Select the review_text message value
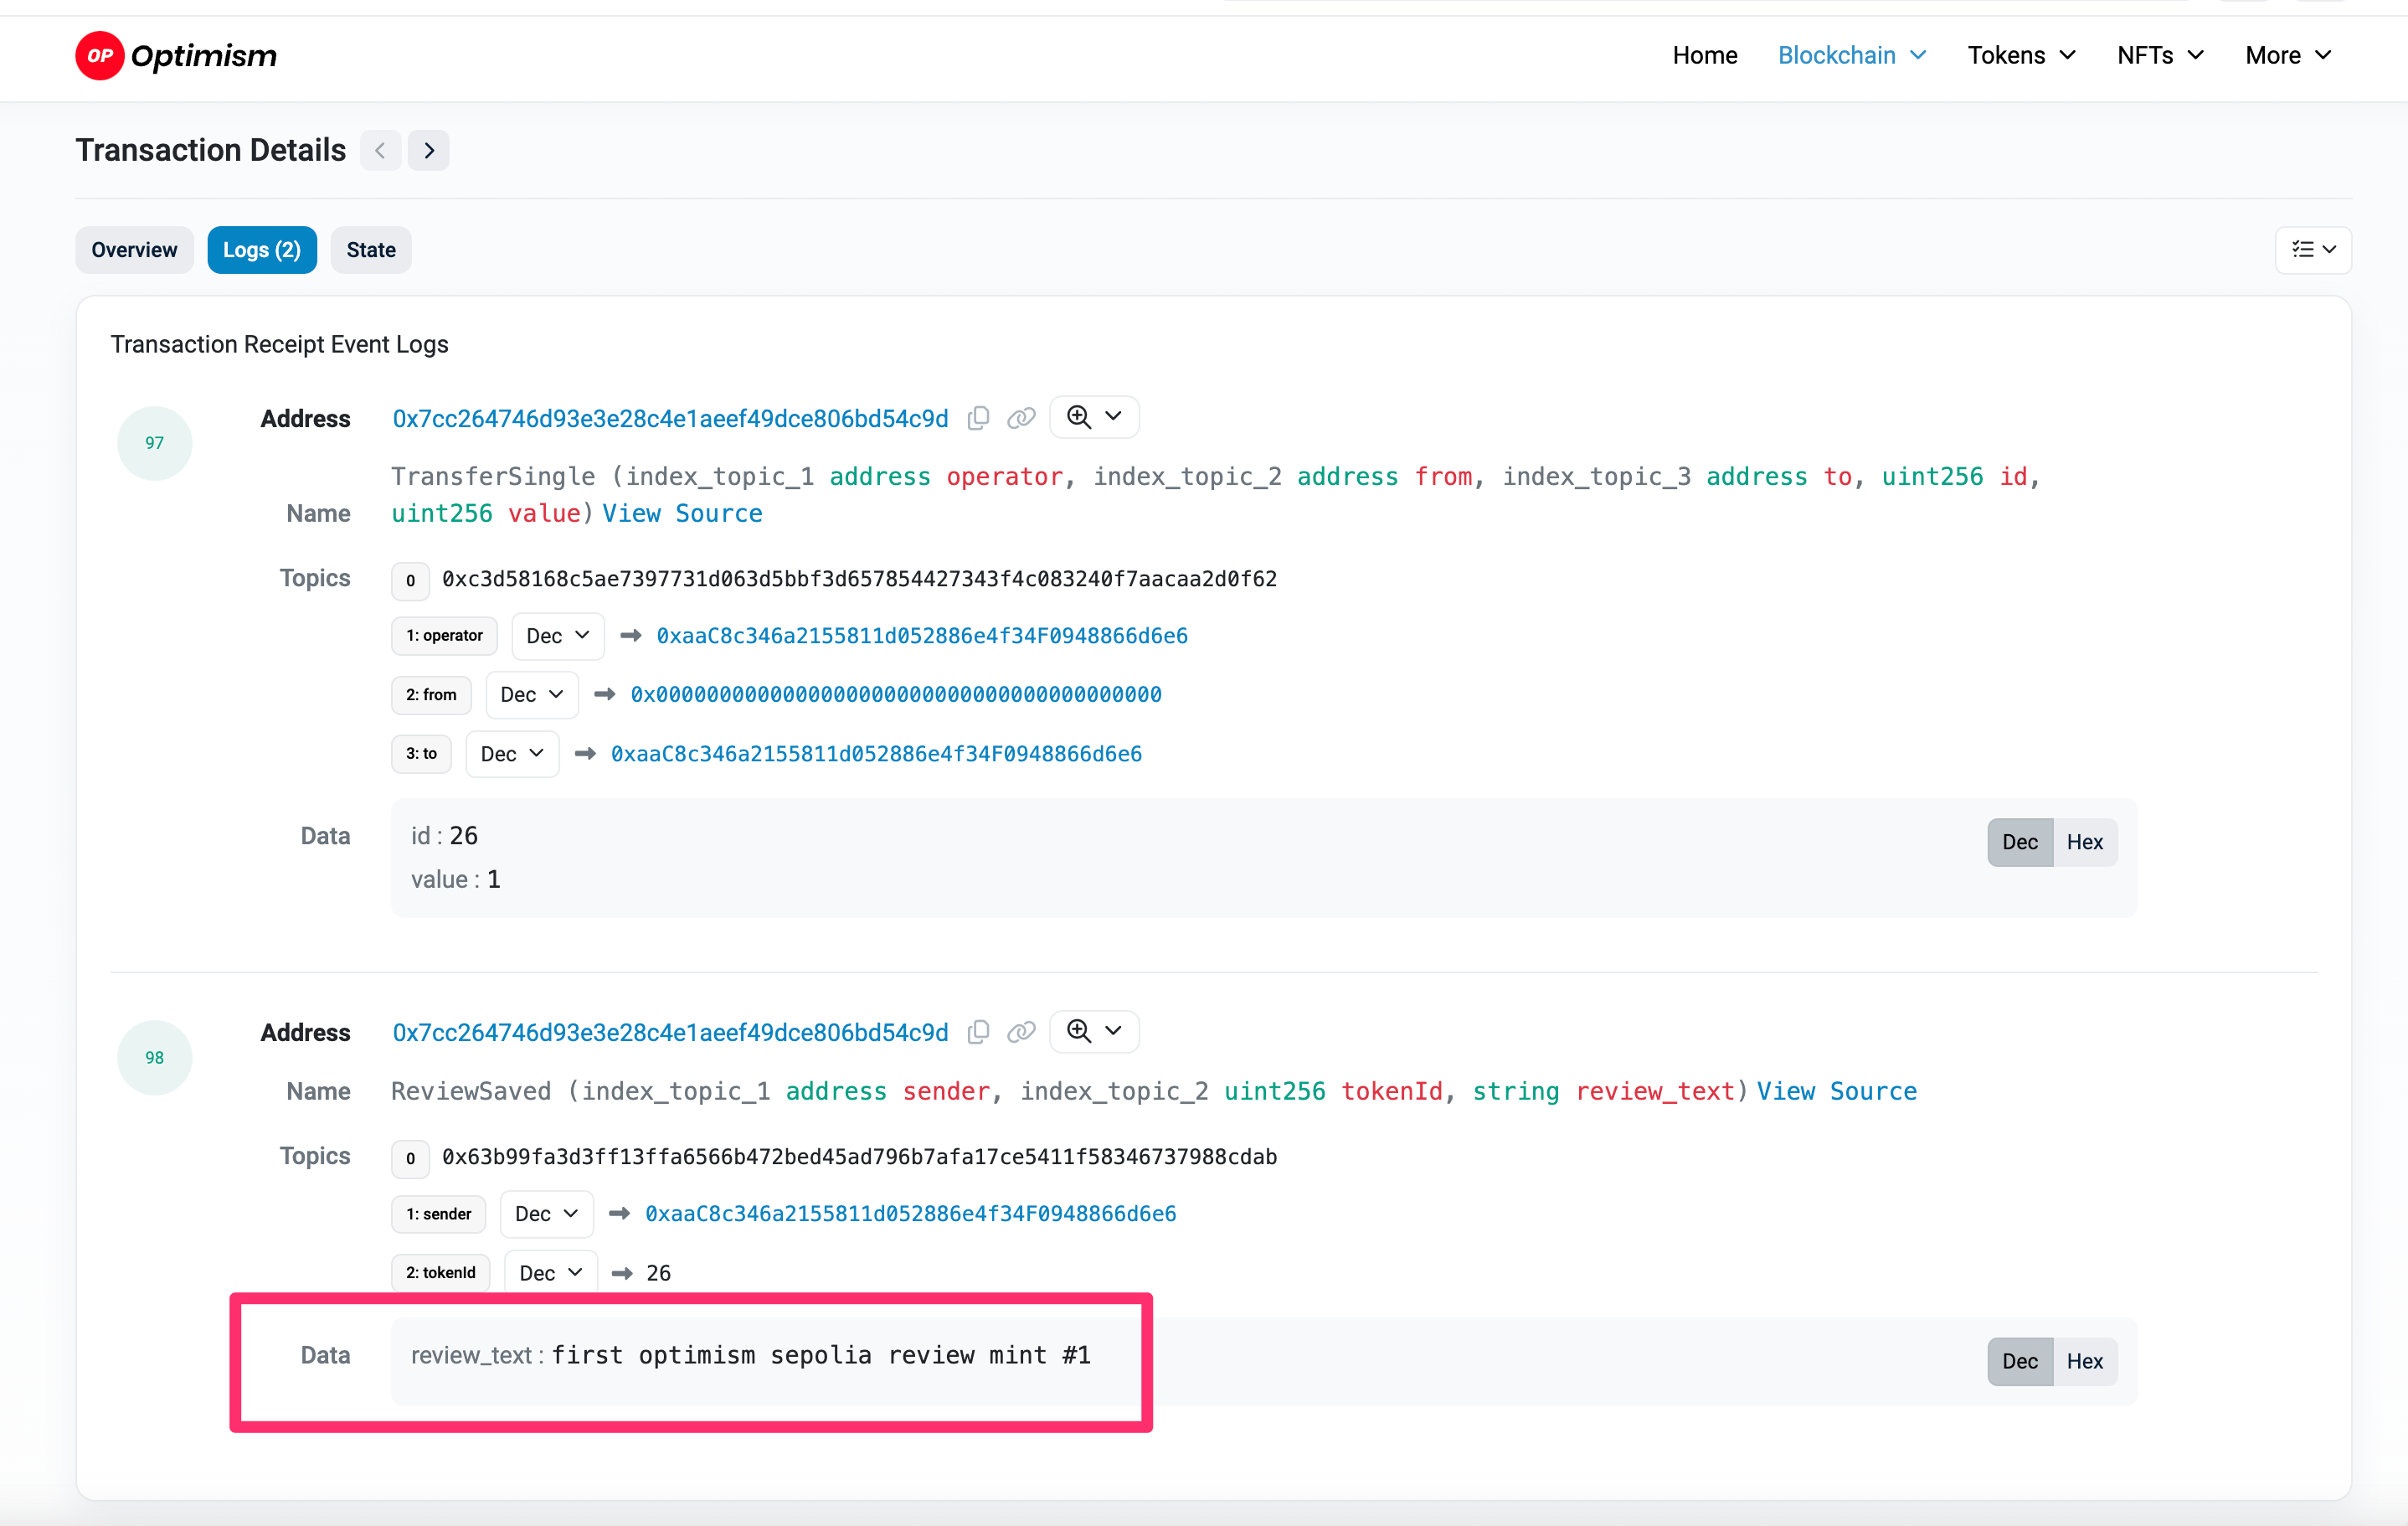 pos(821,1356)
